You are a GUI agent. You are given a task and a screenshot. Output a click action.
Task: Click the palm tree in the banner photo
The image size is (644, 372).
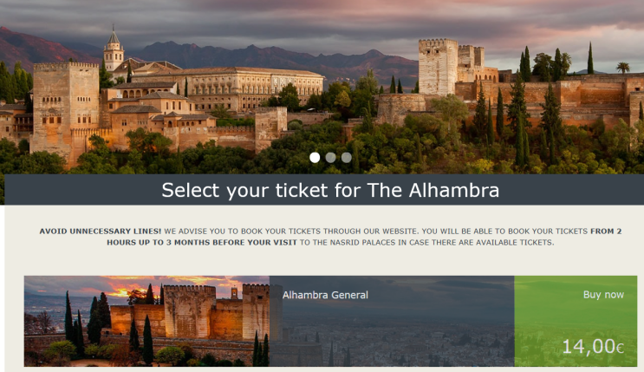[x=622, y=67]
